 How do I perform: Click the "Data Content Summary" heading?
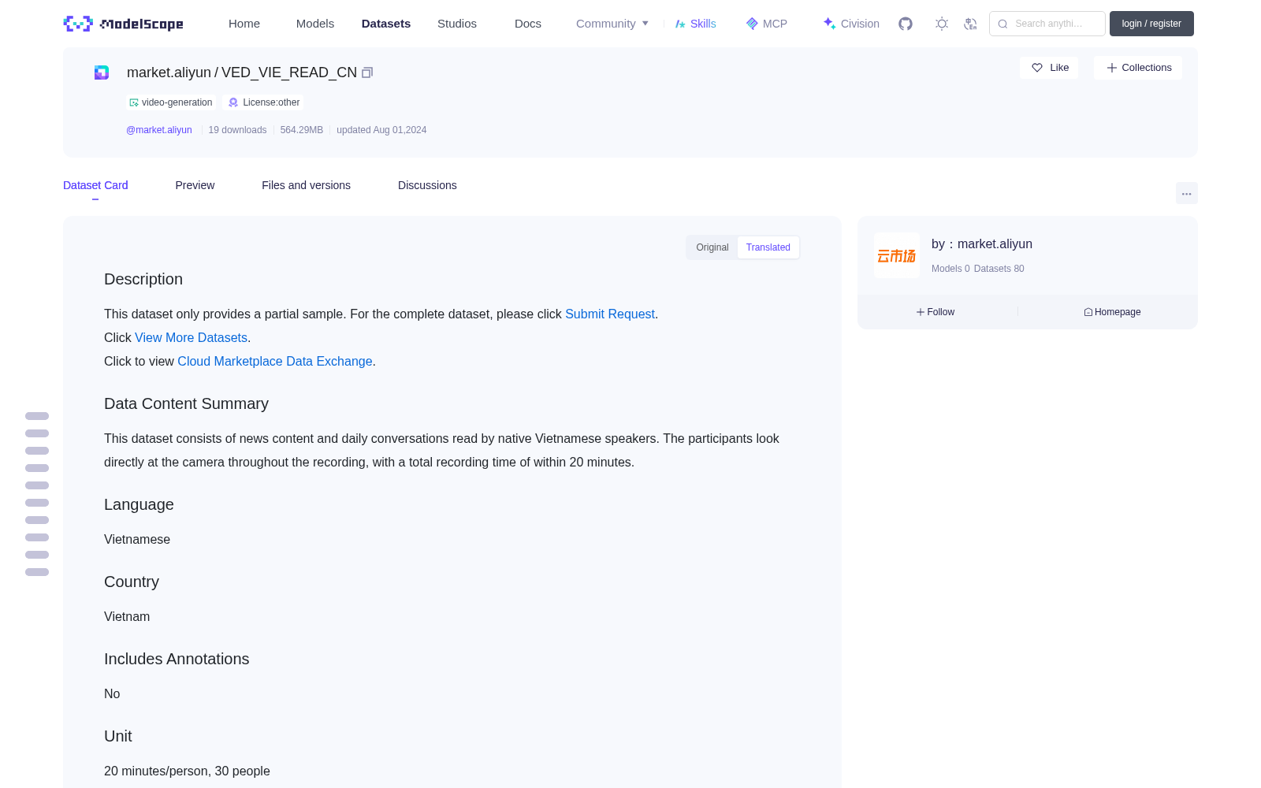tap(186, 403)
